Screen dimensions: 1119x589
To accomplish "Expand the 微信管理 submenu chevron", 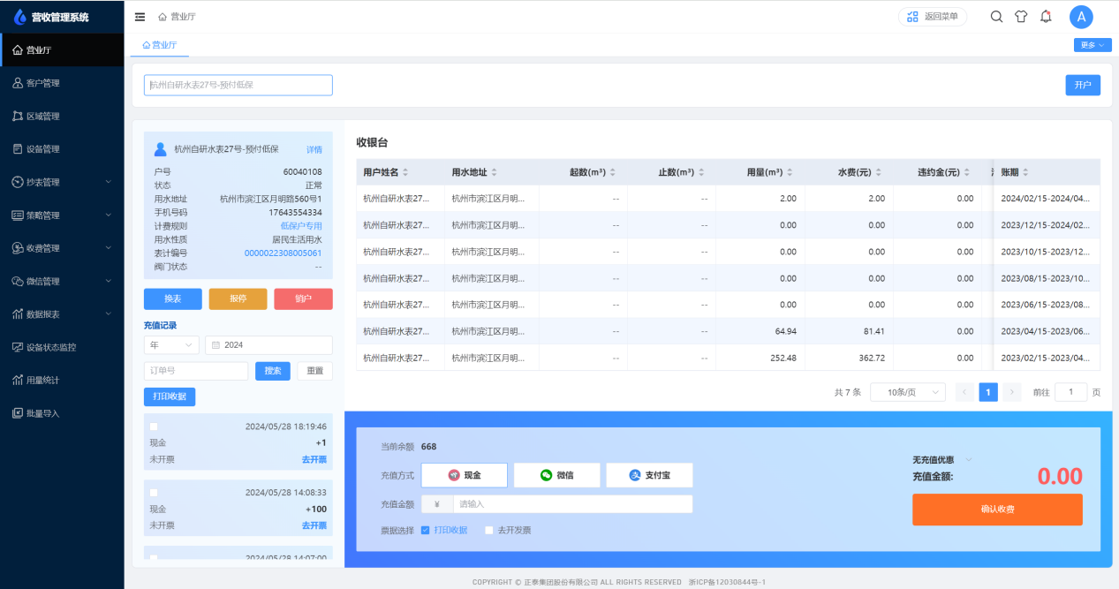I will (109, 282).
